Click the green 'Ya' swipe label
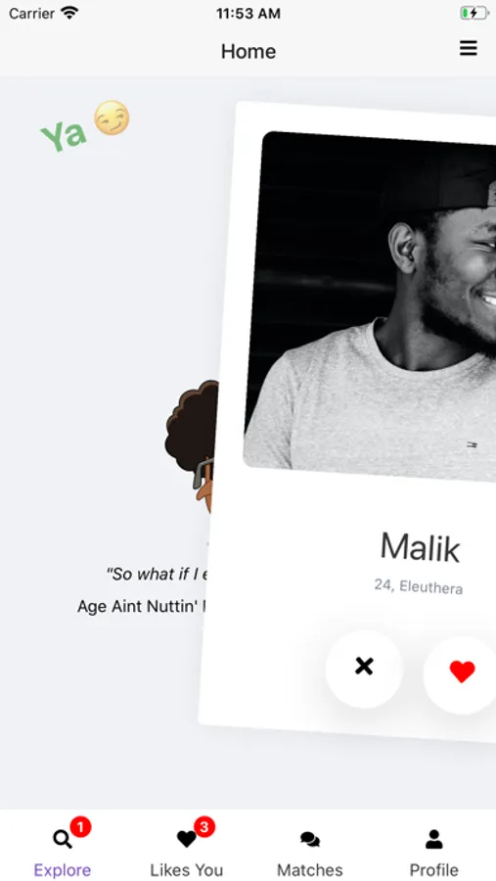The image size is (496, 881). [x=64, y=135]
